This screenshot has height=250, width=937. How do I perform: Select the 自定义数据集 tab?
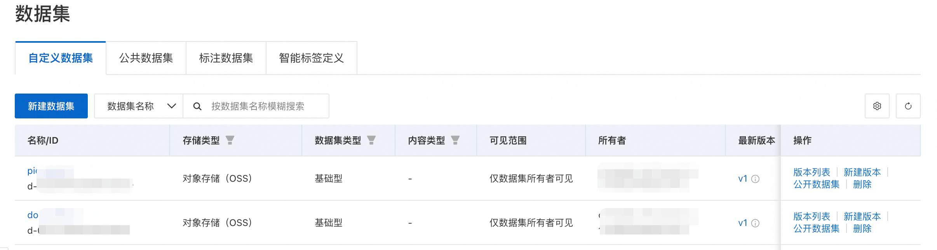point(61,58)
